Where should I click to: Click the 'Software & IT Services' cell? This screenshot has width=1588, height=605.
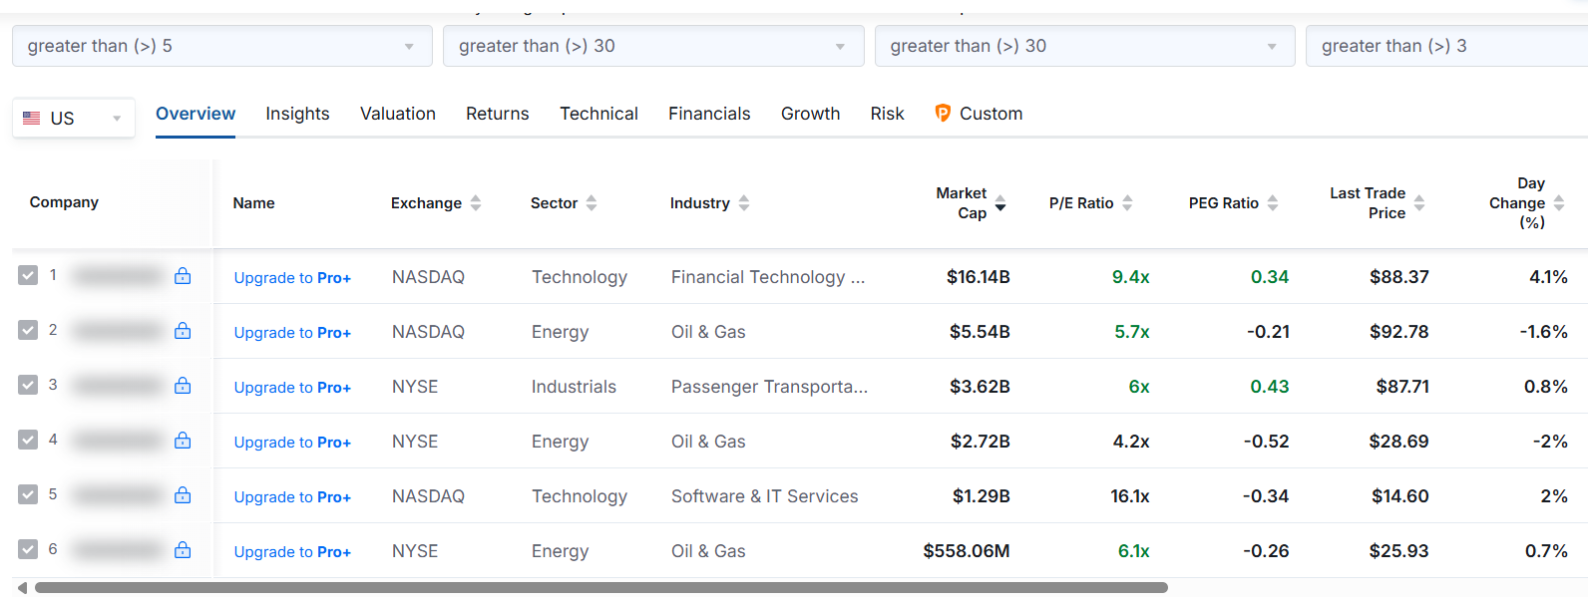(x=764, y=496)
